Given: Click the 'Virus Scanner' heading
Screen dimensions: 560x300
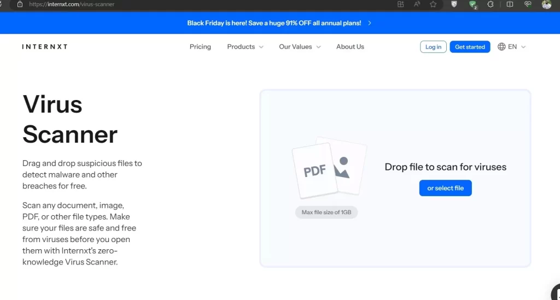Looking at the screenshot, I should (70, 119).
